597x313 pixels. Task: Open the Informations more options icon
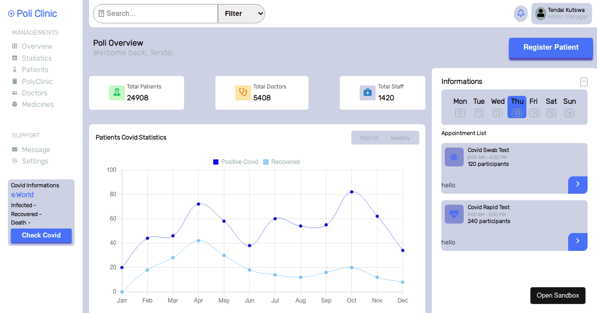tap(584, 82)
